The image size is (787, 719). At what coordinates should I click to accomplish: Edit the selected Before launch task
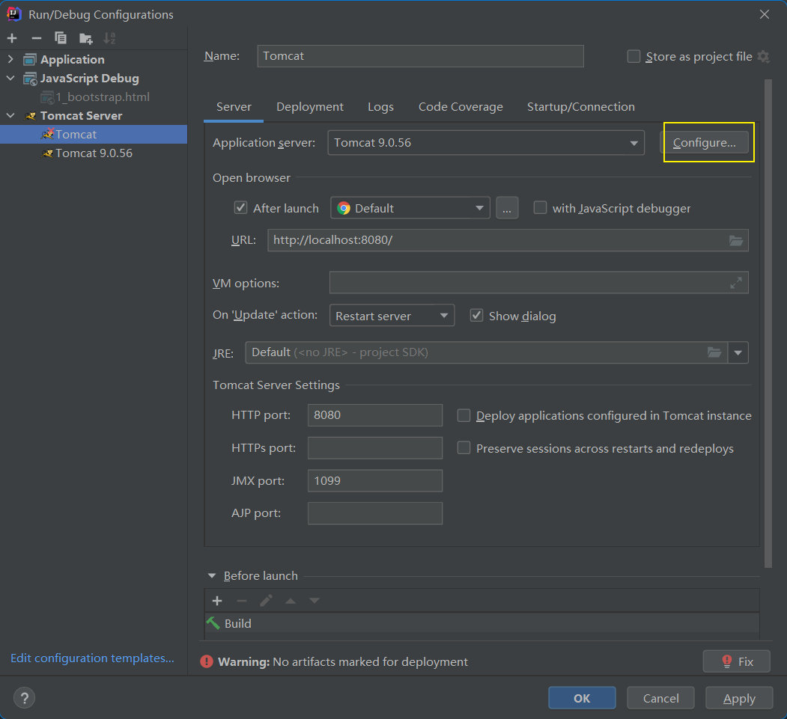266,601
